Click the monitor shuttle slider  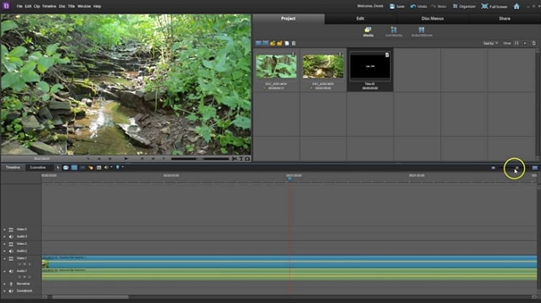200,158
